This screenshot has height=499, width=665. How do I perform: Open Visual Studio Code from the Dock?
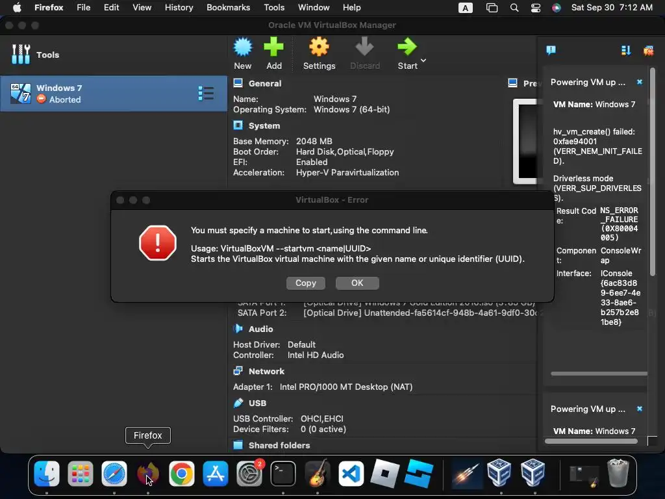pos(351,473)
